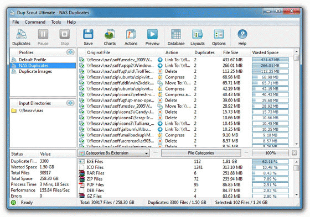This screenshot has width=310, height=217.
Task: Open the Database toolbar icon
Action: [x=176, y=38]
